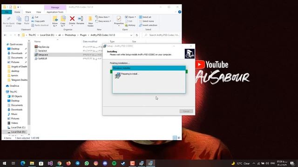The image size is (298, 167).
Task: Switch to the View ribbon tab
Action: pos(39,12)
